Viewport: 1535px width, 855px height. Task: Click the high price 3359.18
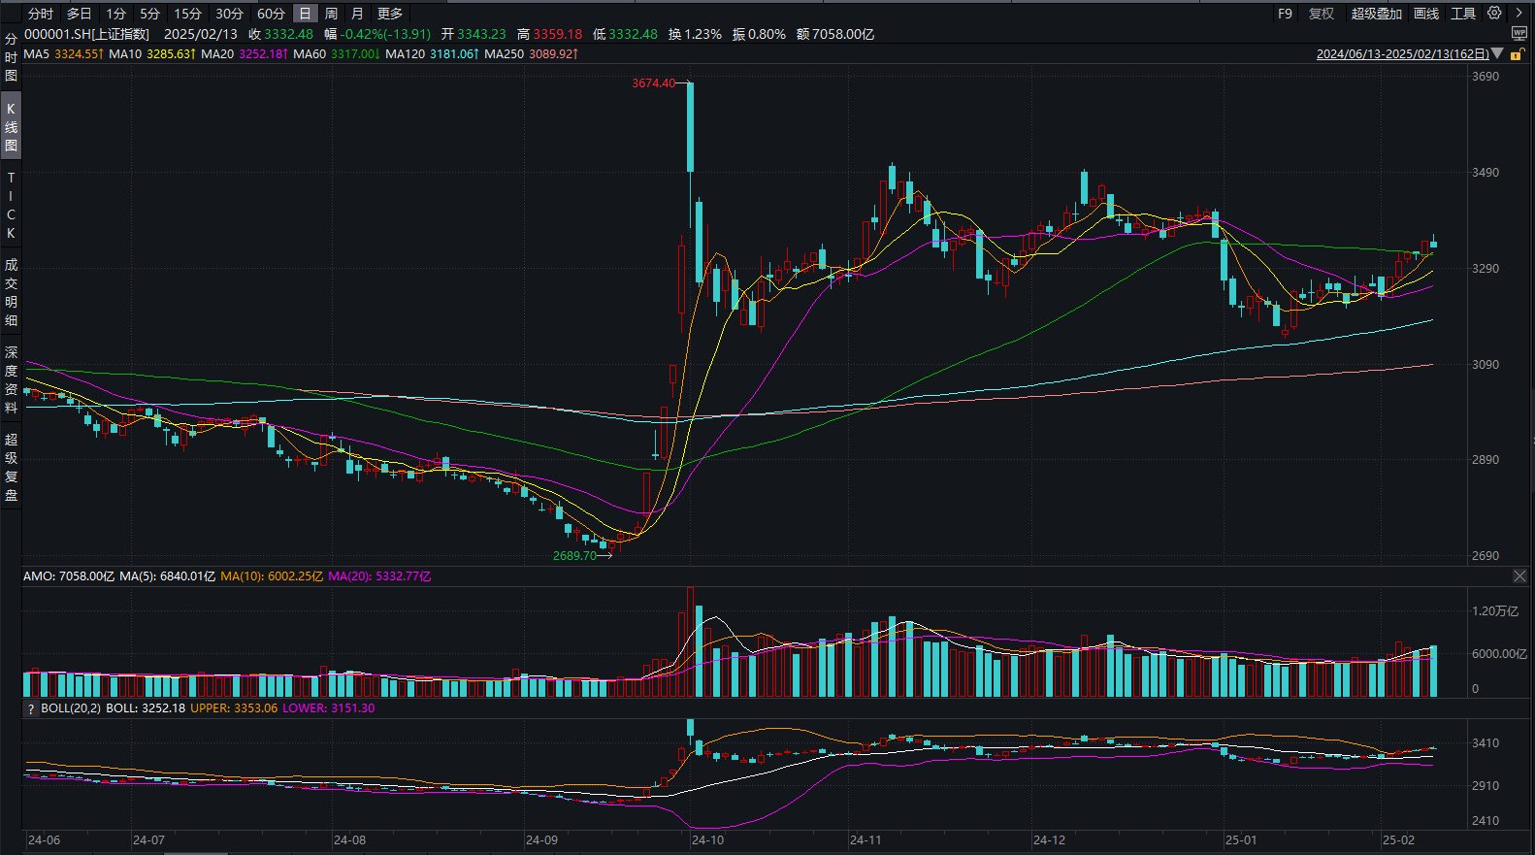[x=558, y=34]
